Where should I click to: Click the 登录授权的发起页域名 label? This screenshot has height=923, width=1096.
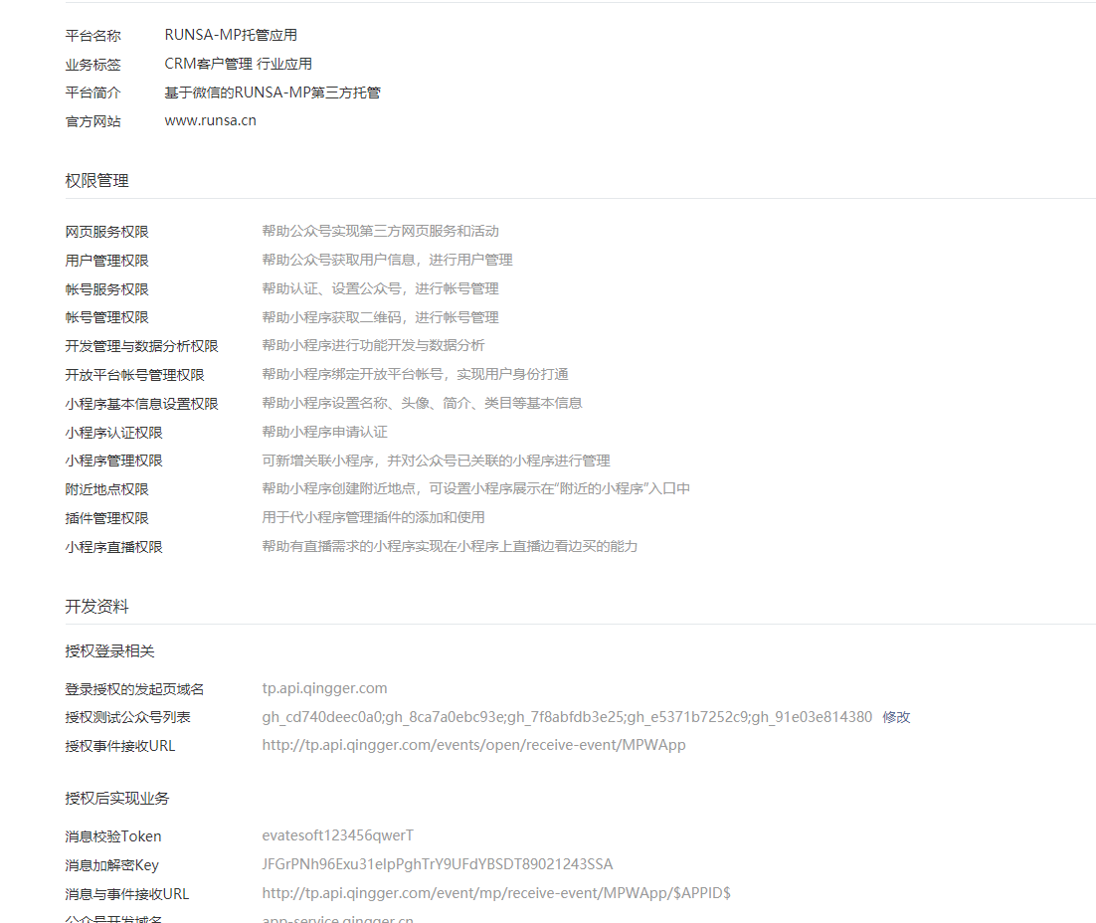click(135, 688)
